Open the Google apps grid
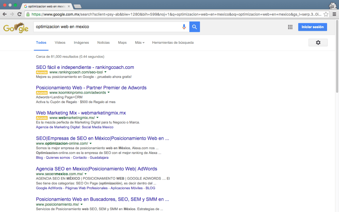Image resolution: width=339 pixels, height=212 pixels. pyautogui.click(x=290, y=27)
